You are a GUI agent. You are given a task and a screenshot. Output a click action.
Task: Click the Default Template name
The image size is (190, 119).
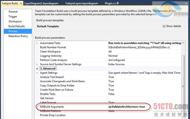(48, 26)
